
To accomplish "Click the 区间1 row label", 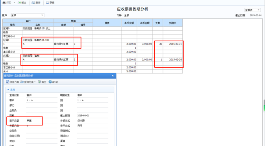I will [6, 40].
